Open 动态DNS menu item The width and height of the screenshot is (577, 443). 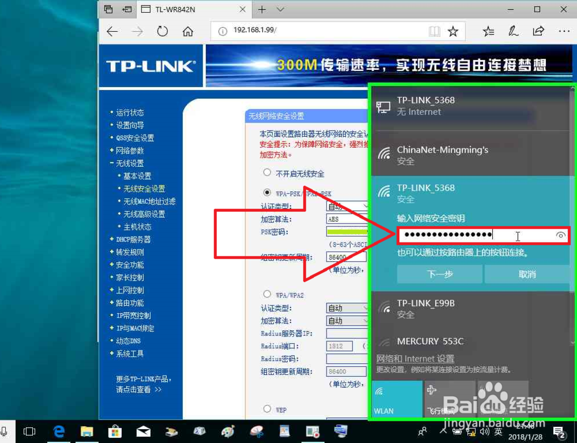click(129, 341)
